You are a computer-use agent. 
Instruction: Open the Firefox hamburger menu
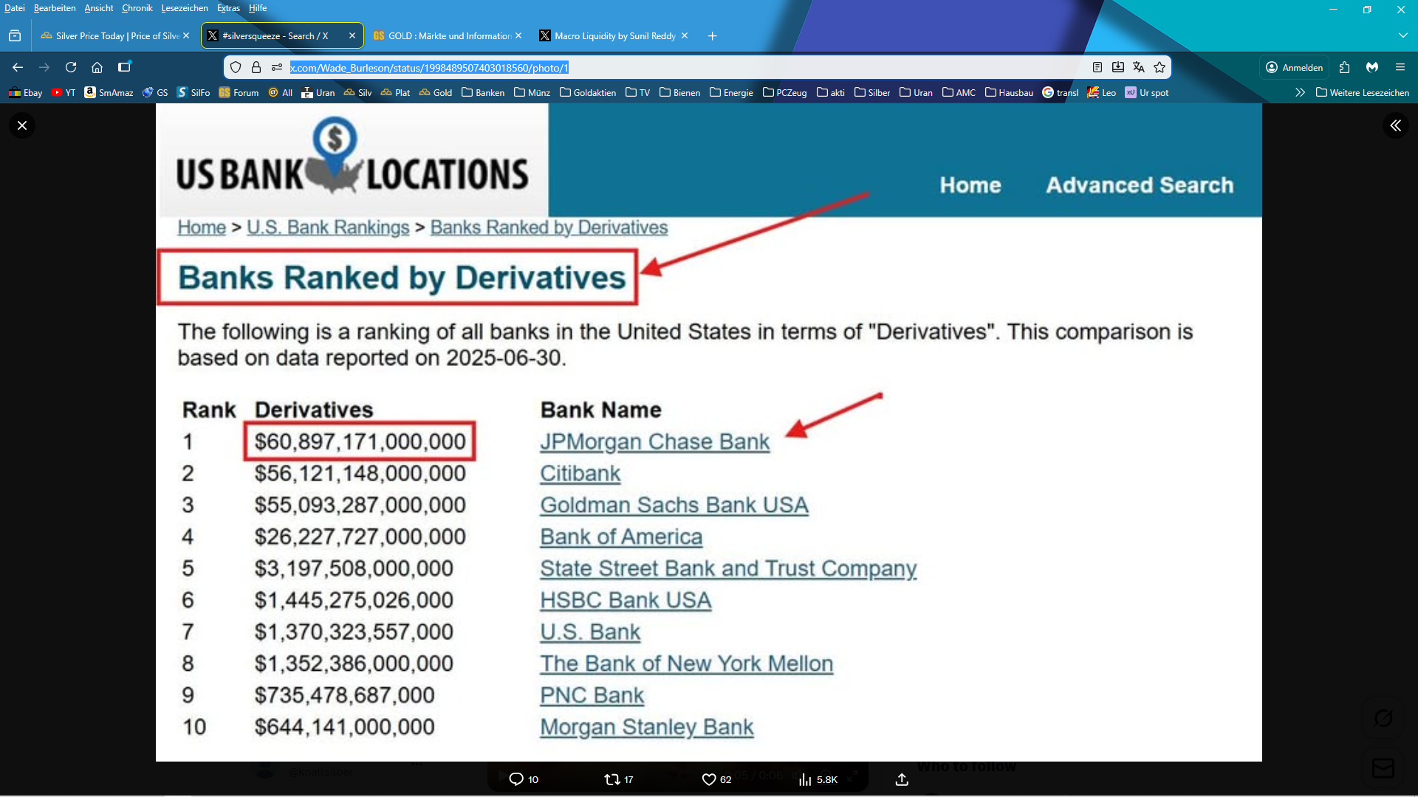click(x=1400, y=67)
